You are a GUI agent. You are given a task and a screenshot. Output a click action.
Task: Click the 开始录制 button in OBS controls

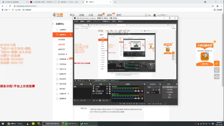click(x=170, y=90)
